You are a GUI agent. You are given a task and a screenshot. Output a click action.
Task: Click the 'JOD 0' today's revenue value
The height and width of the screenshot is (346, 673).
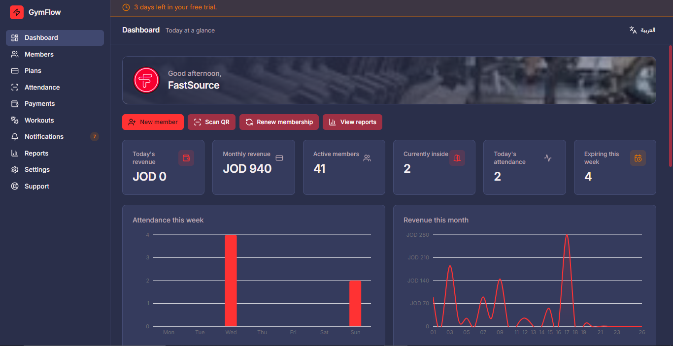coord(149,177)
